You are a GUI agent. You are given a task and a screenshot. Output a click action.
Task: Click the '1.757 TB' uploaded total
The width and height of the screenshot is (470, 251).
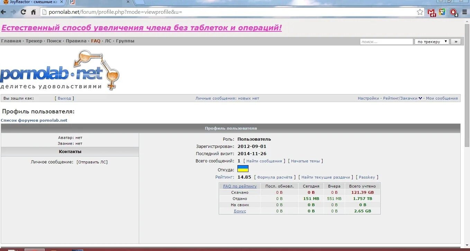(x=362, y=199)
